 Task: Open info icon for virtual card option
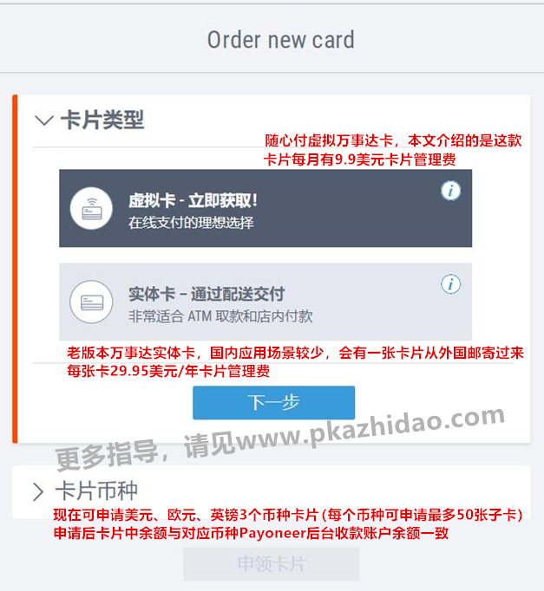[x=451, y=191]
